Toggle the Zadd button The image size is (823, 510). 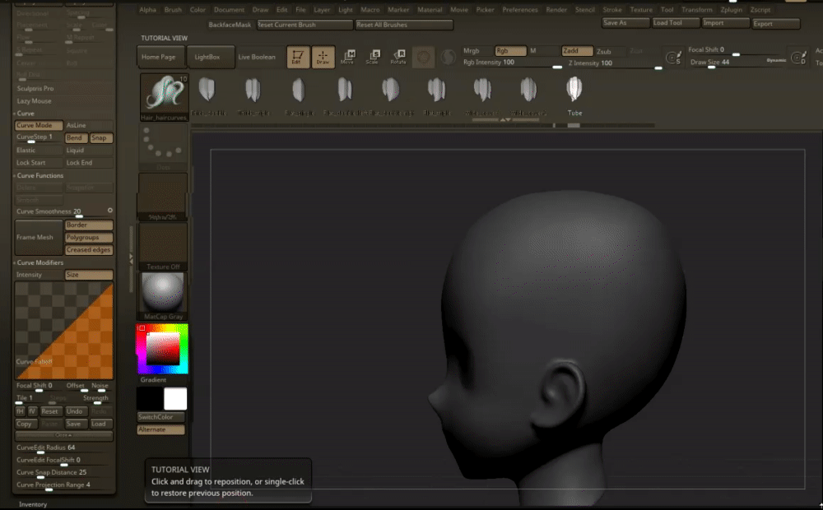pos(577,51)
